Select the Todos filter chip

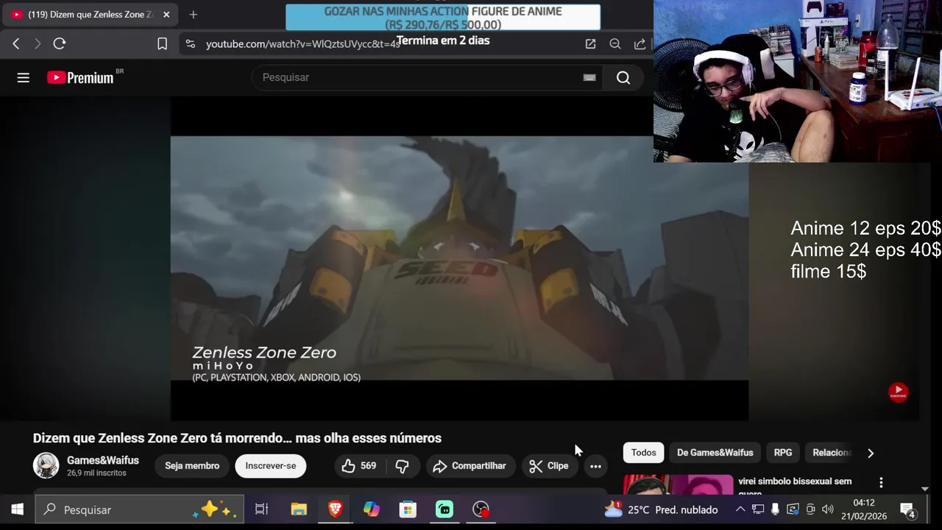[x=643, y=453]
